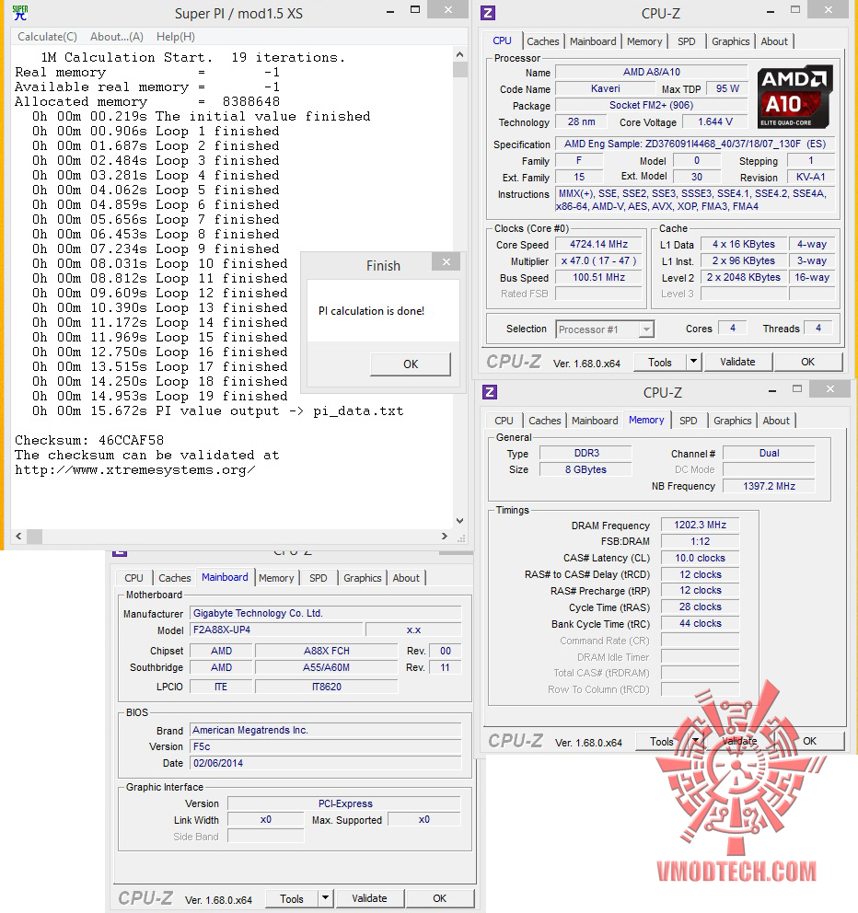Image resolution: width=858 pixels, height=913 pixels.
Task: Switch to CPU tab in CPU-Z Memory window
Action: (x=504, y=421)
